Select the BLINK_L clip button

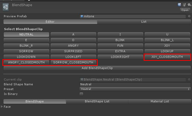(x=167, y=40)
